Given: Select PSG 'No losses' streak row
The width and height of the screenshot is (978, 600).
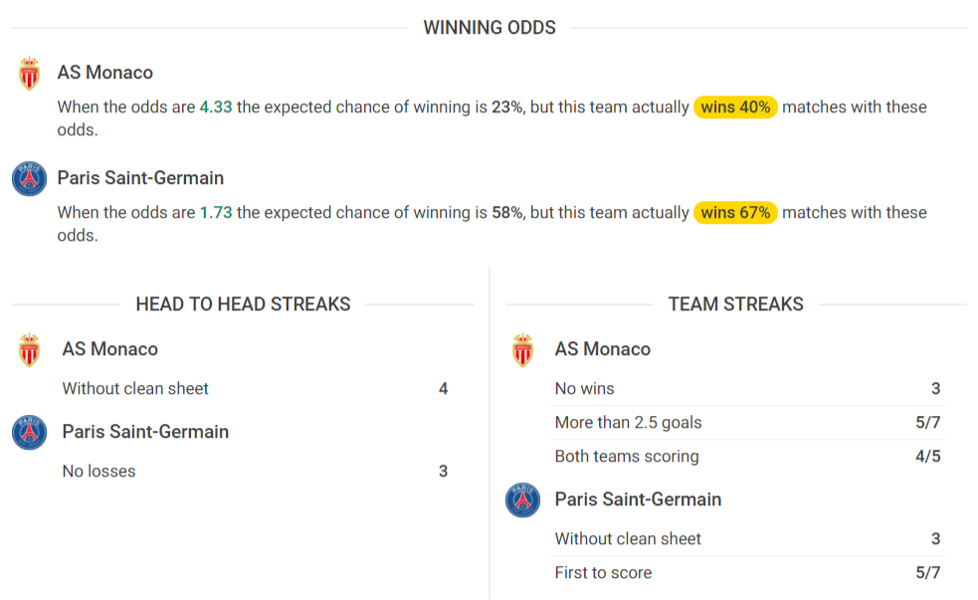Looking at the screenshot, I should tap(255, 471).
